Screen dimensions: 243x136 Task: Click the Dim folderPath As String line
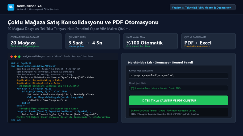tap(44, 74)
